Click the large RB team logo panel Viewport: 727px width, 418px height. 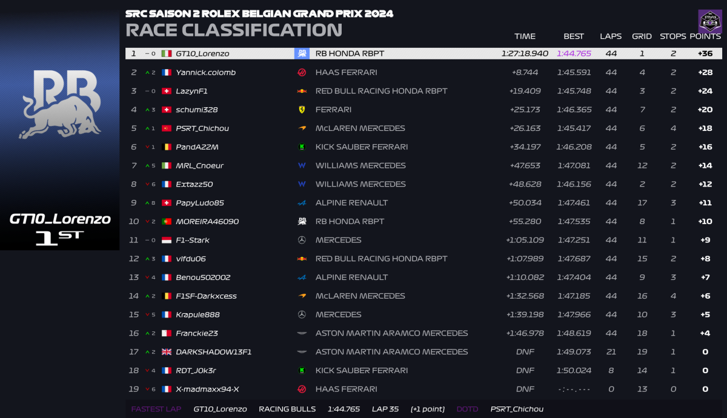click(x=59, y=104)
